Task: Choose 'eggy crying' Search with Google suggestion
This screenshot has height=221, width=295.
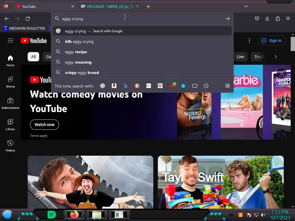Action: [x=142, y=31]
